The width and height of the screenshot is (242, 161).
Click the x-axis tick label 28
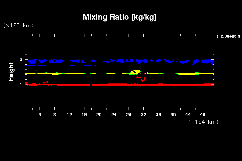point(129,115)
